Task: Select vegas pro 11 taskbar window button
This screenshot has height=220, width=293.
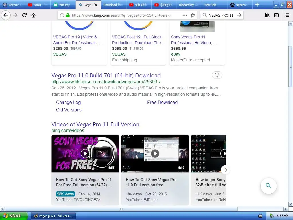Action: [x=53, y=216]
